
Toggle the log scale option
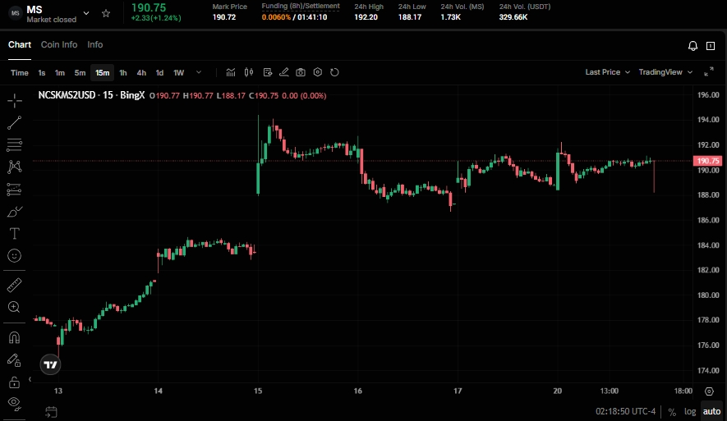click(690, 411)
